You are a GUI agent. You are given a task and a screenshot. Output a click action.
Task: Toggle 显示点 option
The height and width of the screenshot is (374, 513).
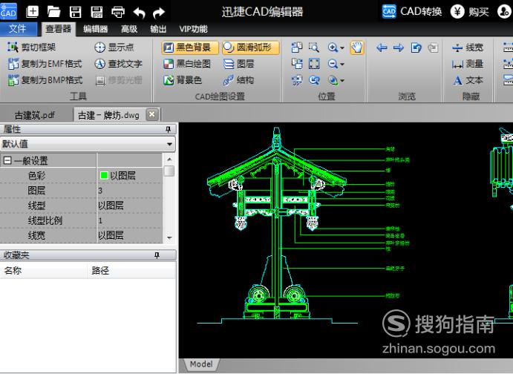(x=114, y=47)
